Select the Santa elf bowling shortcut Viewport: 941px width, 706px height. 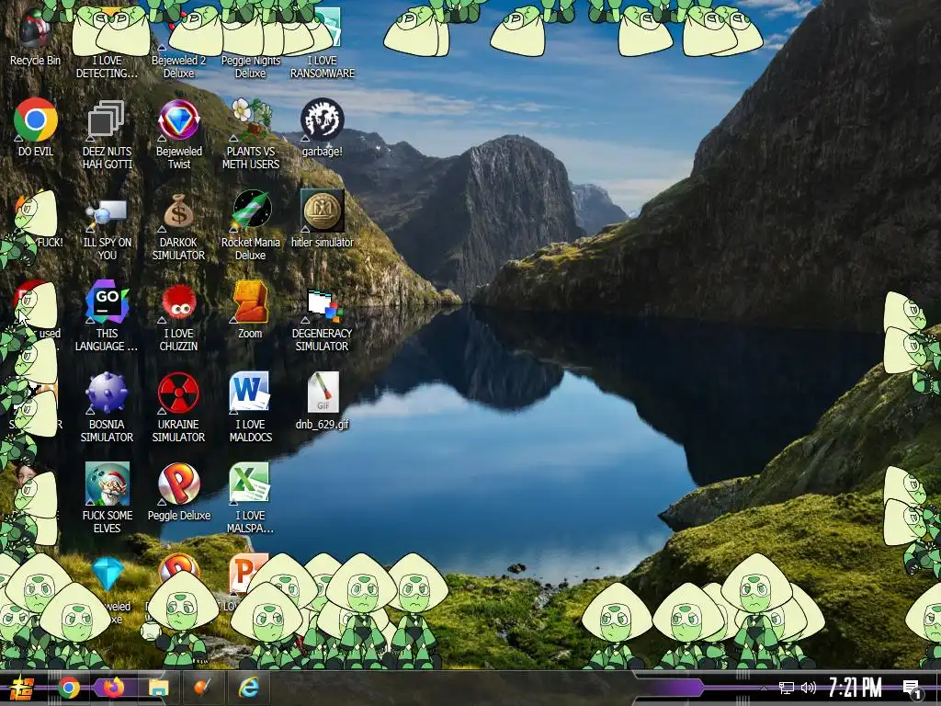pos(107,497)
